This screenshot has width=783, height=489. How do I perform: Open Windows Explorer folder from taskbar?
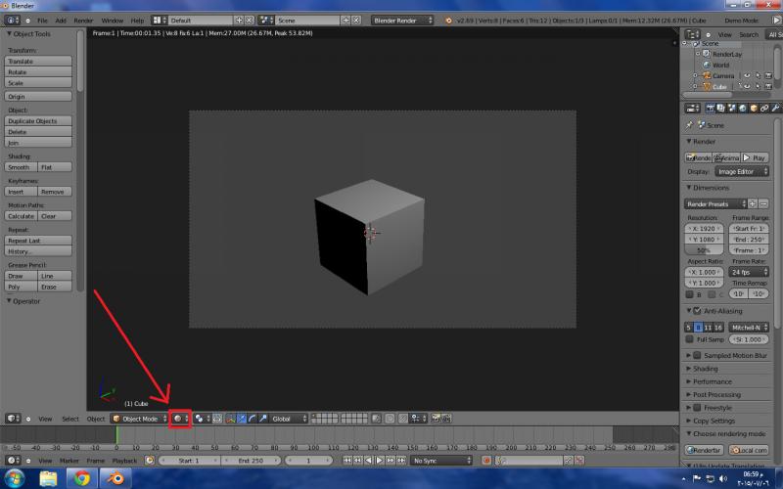(48, 479)
